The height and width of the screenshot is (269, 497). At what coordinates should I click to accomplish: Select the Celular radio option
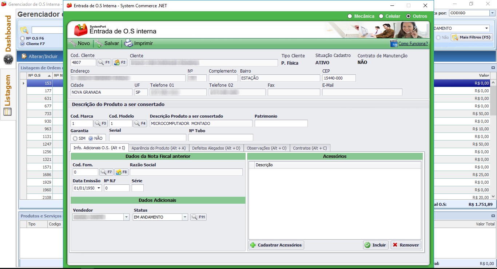click(381, 16)
